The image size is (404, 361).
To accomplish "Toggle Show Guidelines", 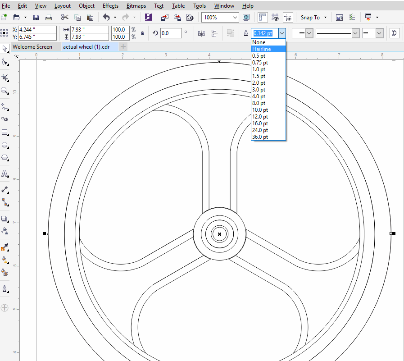I will tap(288, 18).
